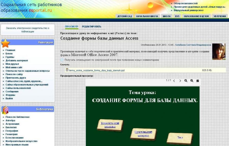The image size is (229, 146).
Task: Click the author's profile photo
Action: click(x=219, y=51)
